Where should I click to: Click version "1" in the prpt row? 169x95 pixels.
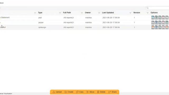[x=134, y=18]
